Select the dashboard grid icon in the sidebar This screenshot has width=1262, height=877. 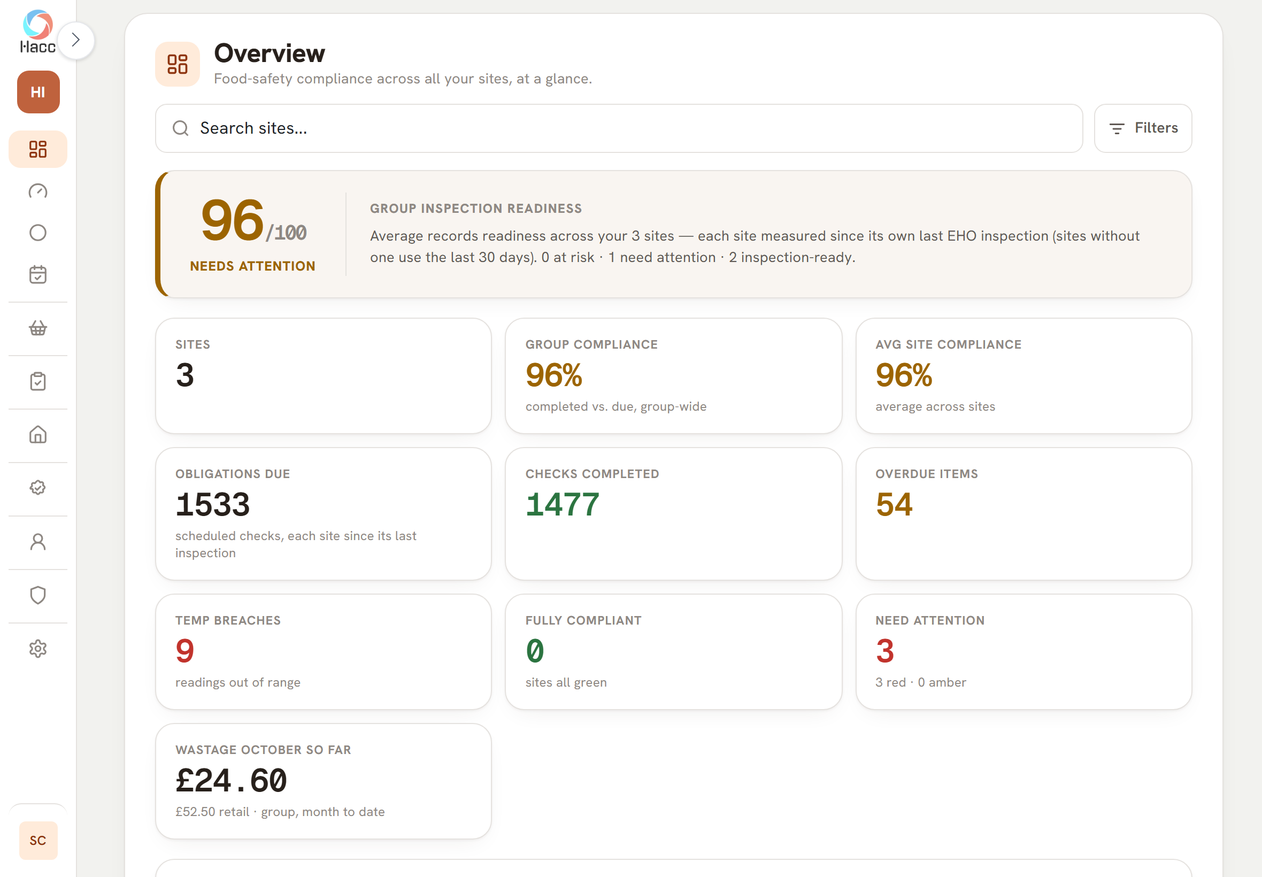(38, 149)
